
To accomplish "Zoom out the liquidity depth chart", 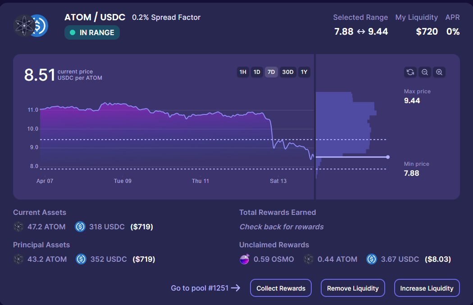I will point(425,72).
